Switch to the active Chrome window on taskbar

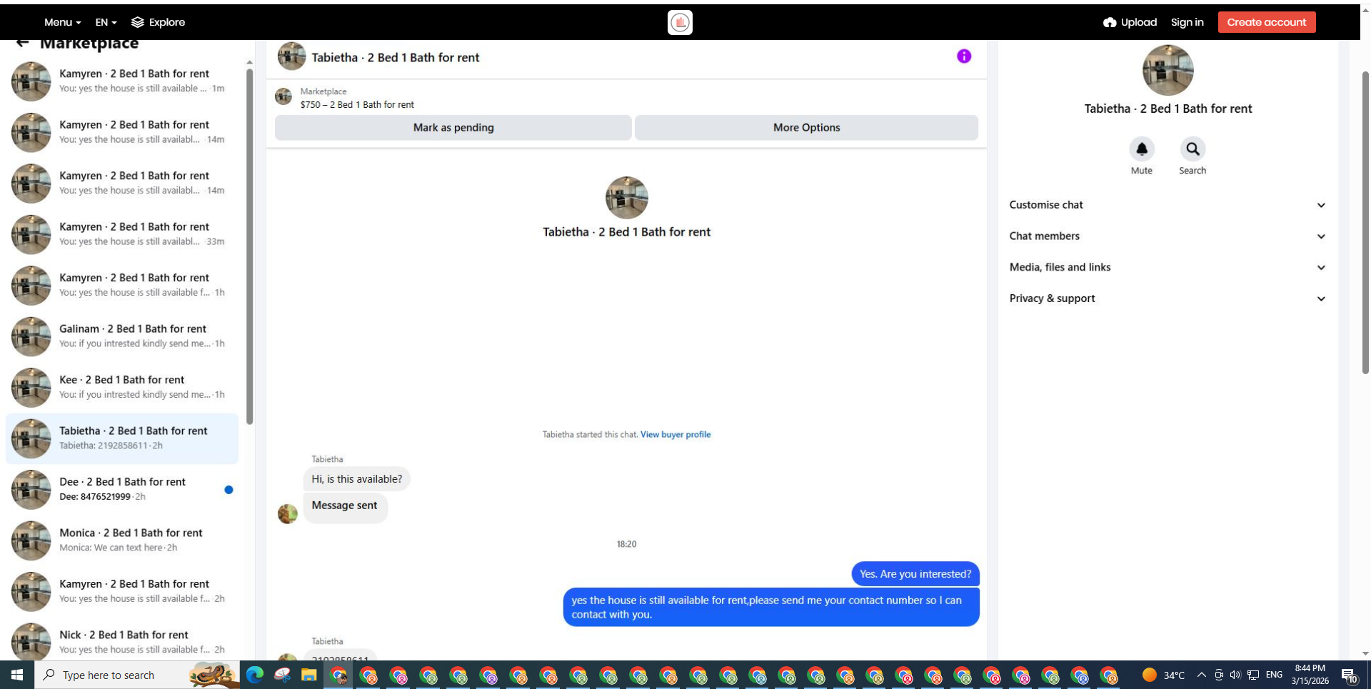coord(338,675)
